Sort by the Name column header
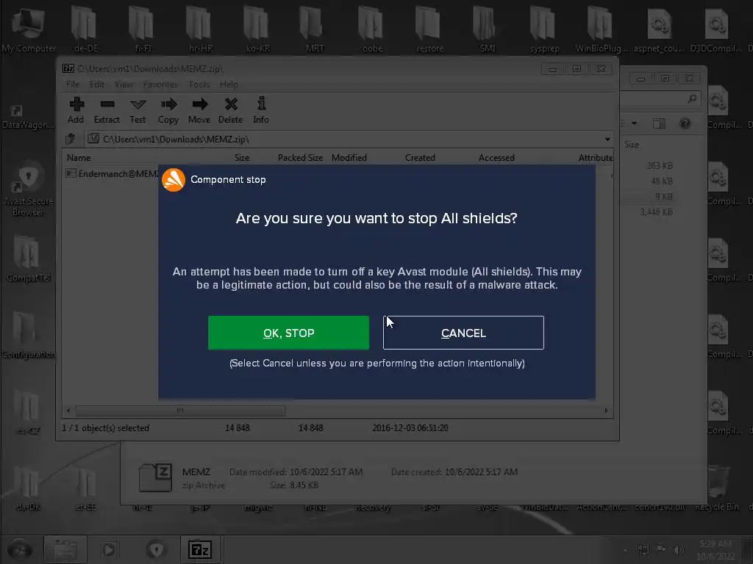This screenshot has width=753, height=564. click(x=79, y=158)
